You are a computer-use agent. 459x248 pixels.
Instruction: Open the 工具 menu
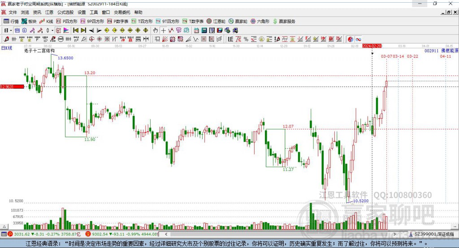click(94, 12)
